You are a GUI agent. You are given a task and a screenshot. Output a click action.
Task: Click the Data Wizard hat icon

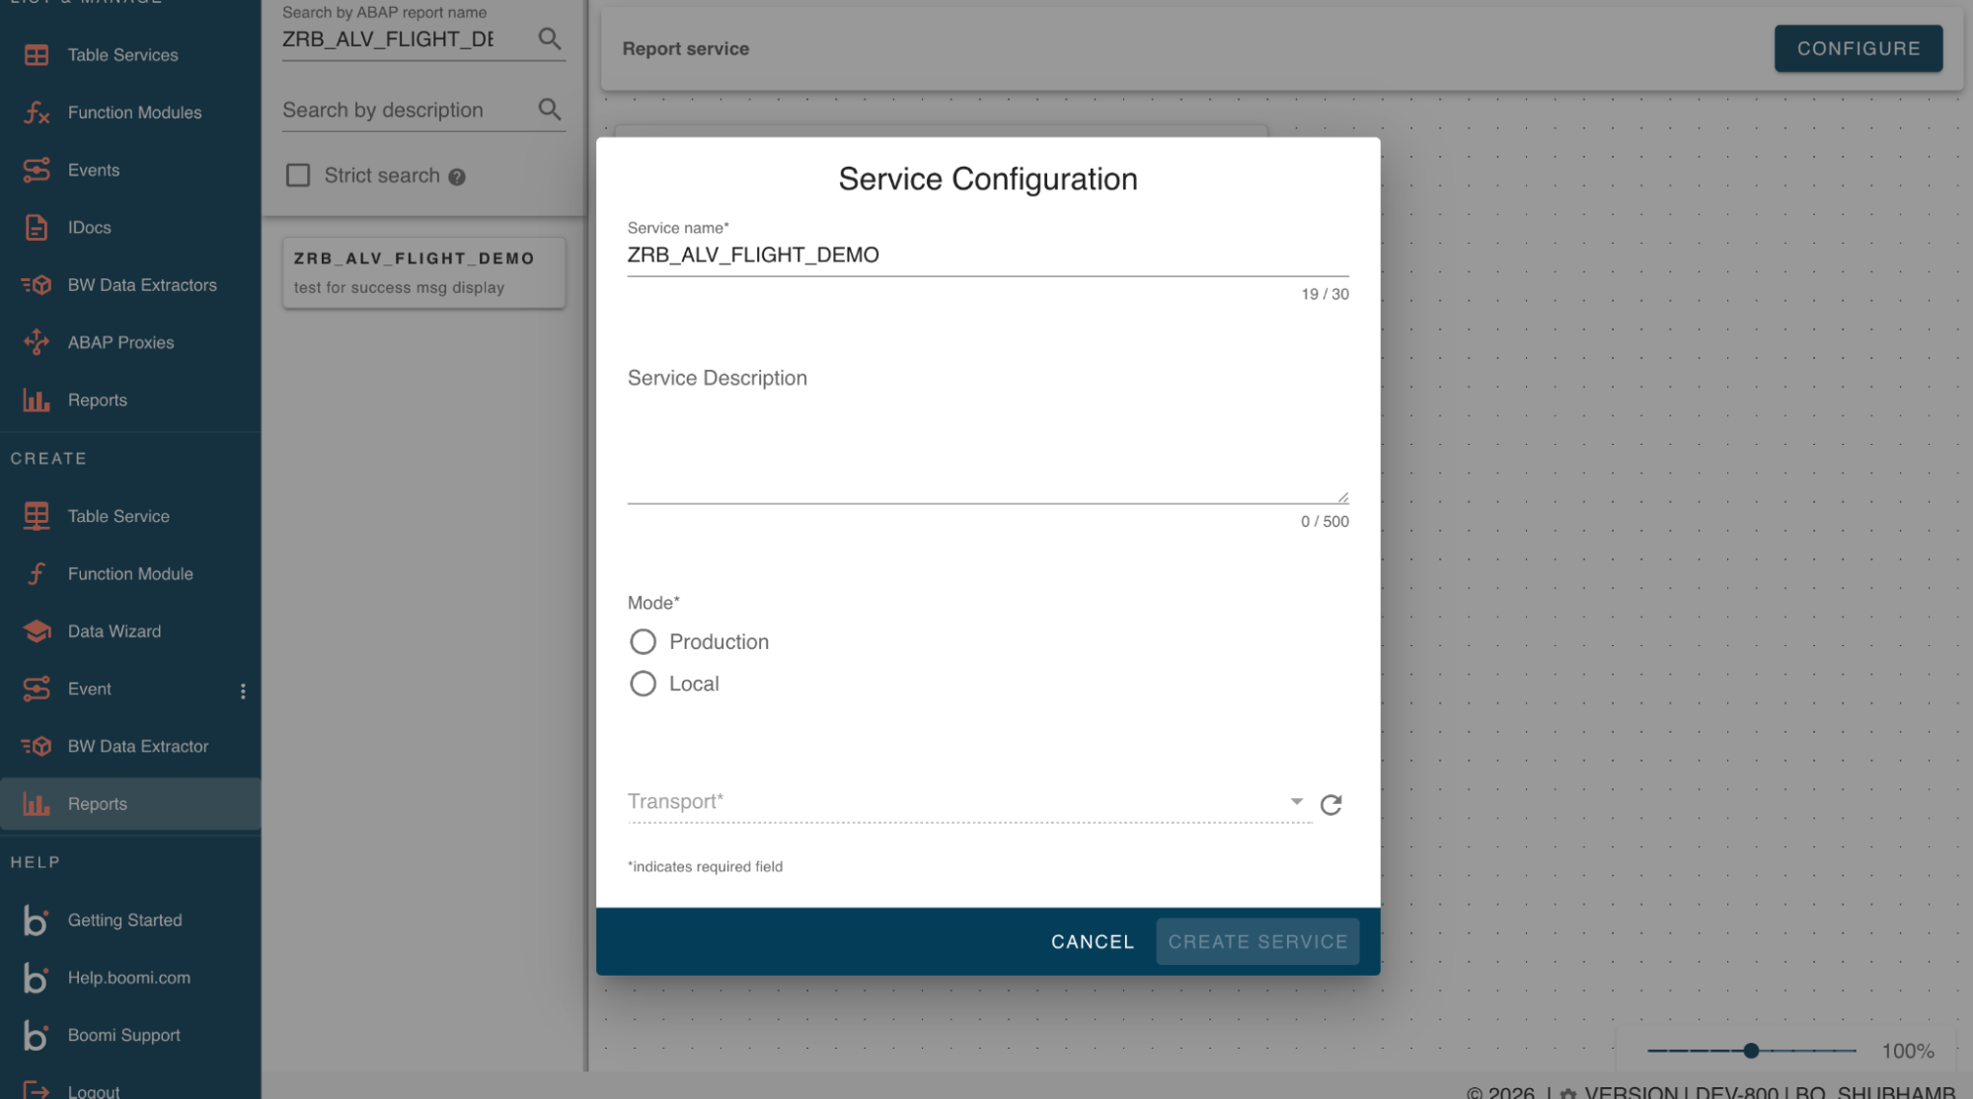pyautogui.click(x=37, y=631)
